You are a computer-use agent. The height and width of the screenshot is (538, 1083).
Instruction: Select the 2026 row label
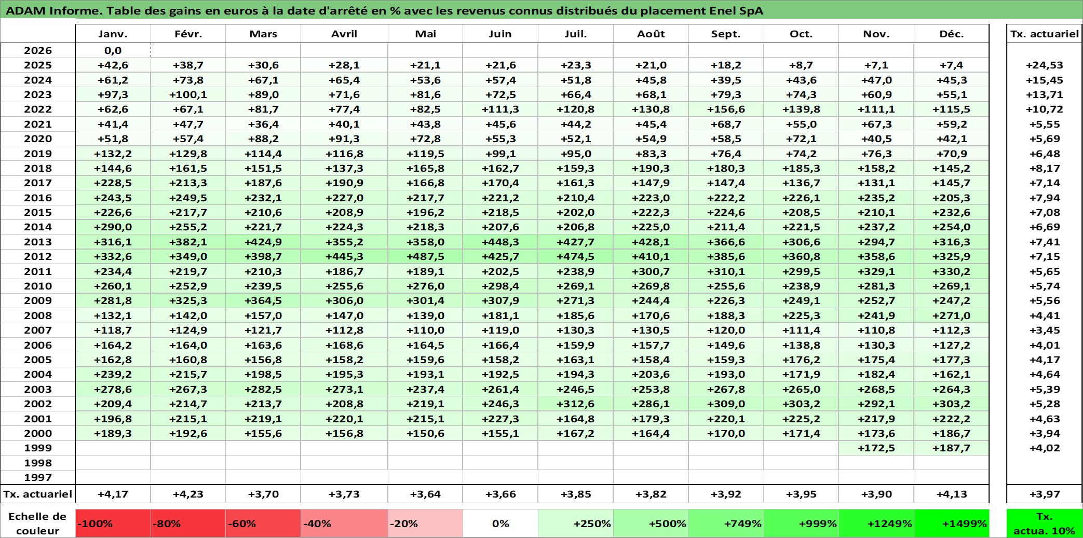pos(38,50)
